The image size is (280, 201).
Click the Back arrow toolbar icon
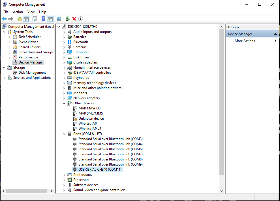pyautogui.click(x=4, y=19)
